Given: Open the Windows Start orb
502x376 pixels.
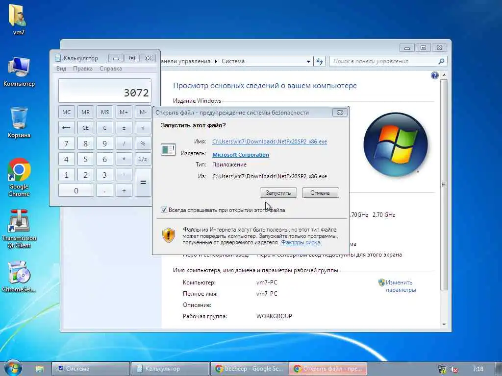Looking at the screenshot, I should tap(13, 368).
